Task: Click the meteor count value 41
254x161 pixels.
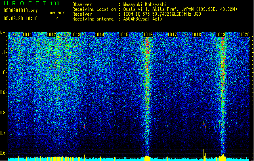Action: 59,19
